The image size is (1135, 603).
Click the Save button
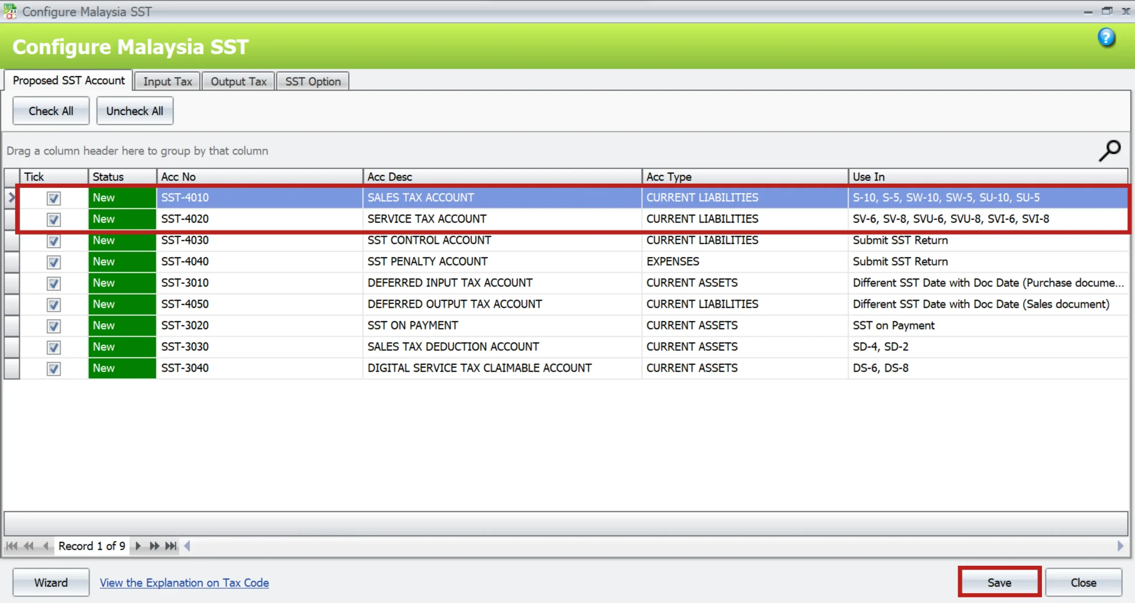click(999, 583)
